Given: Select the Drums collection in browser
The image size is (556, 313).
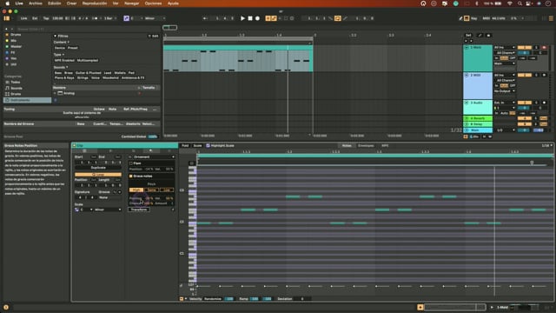Looking at the screenshot, I should click(16, 35).
